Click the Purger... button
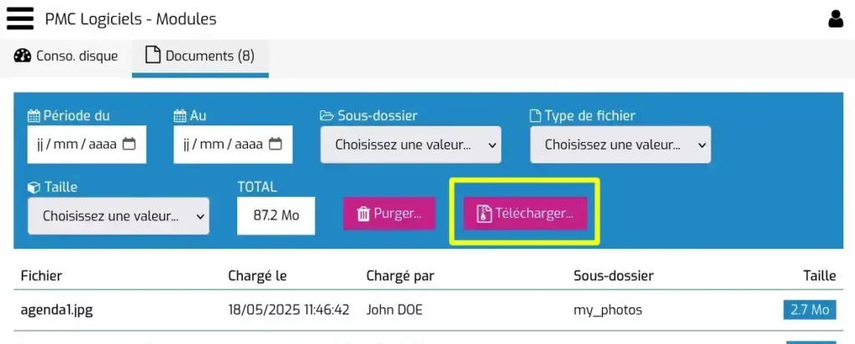The width and height of the screenshot is (855, 344). point(389,214)
